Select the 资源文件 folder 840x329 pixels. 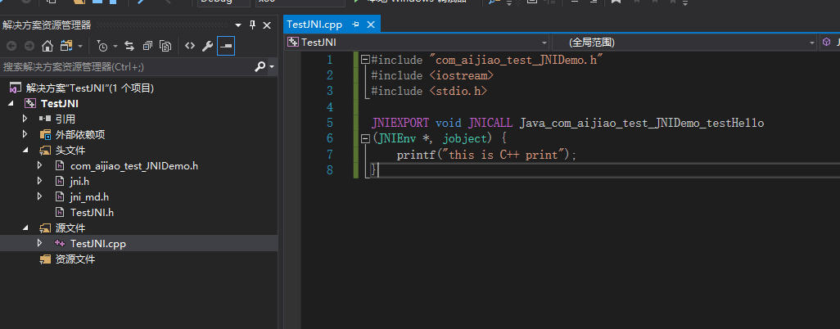coord(75,259)
